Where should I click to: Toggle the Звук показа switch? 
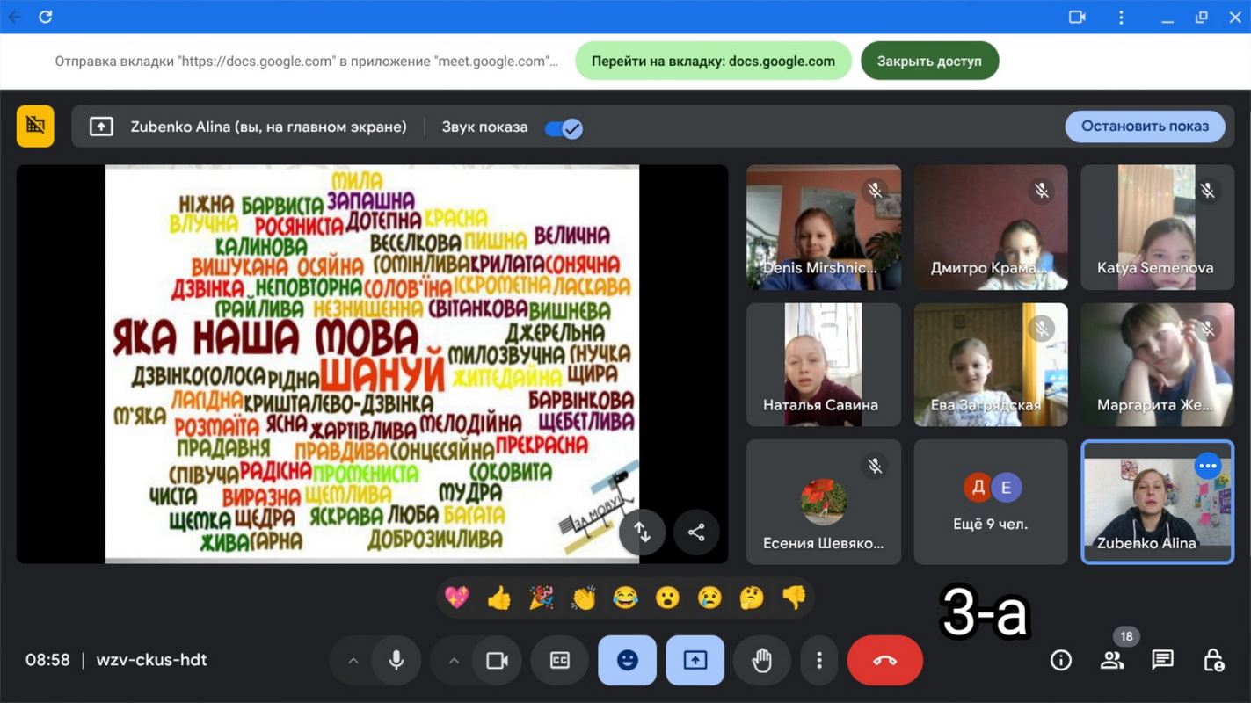pyautogui.click(x=564, y=128)
